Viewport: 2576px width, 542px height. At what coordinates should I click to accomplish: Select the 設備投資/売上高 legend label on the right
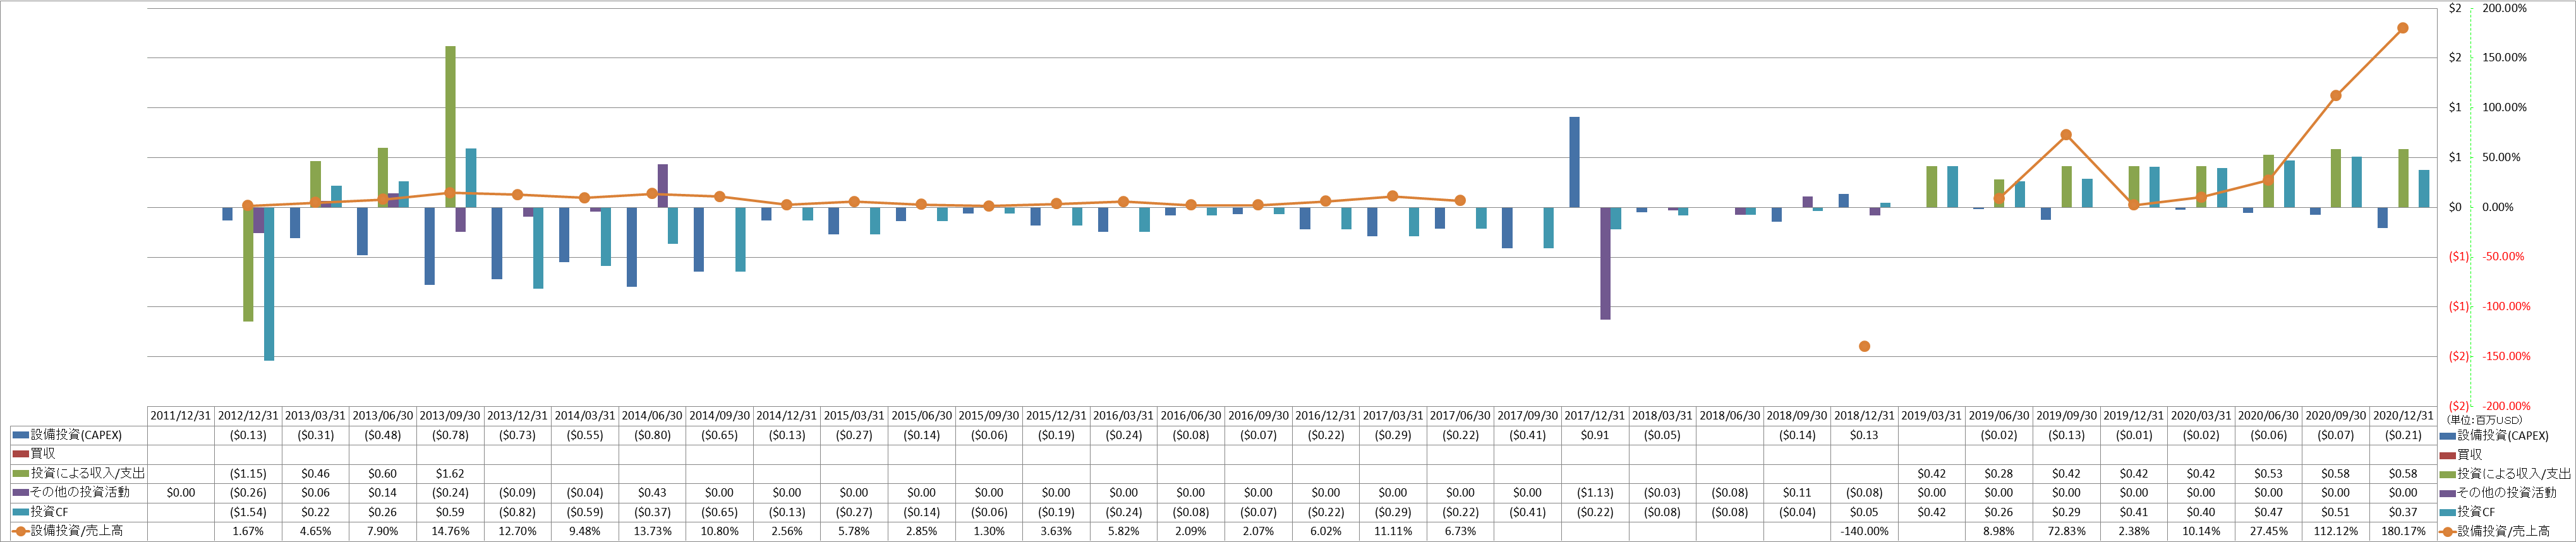[x=2503, y=531]
